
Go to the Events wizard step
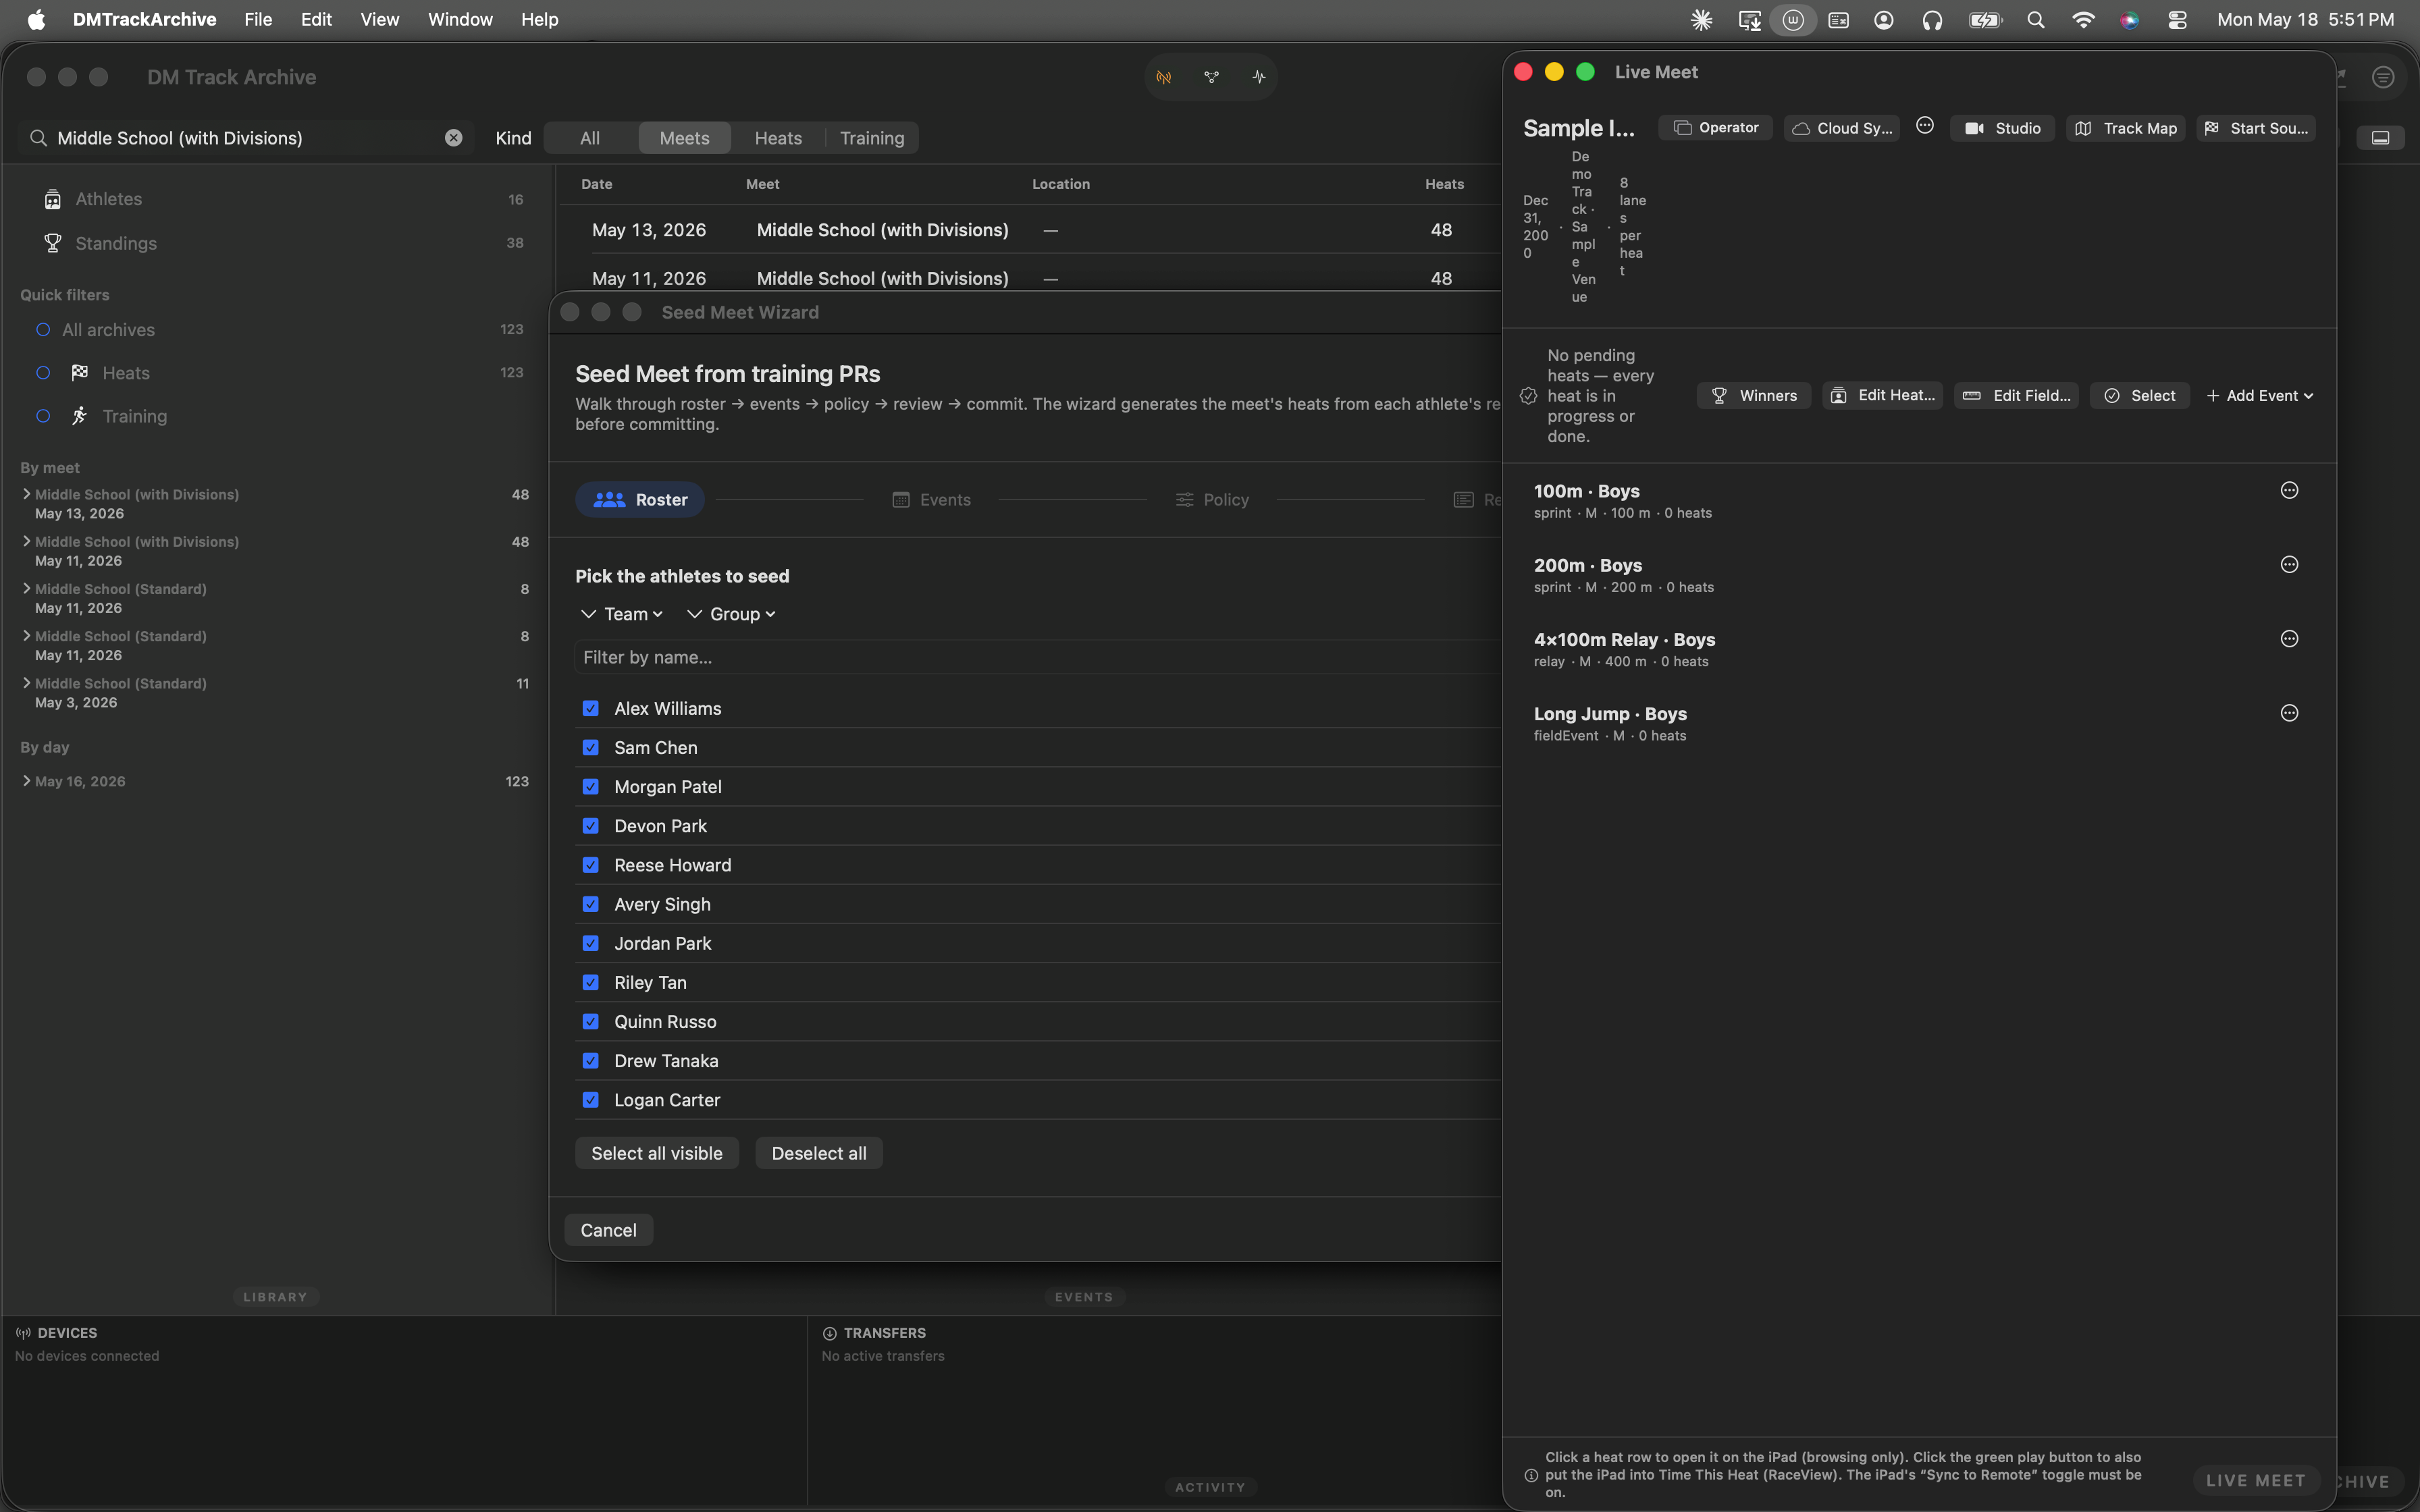931,500
